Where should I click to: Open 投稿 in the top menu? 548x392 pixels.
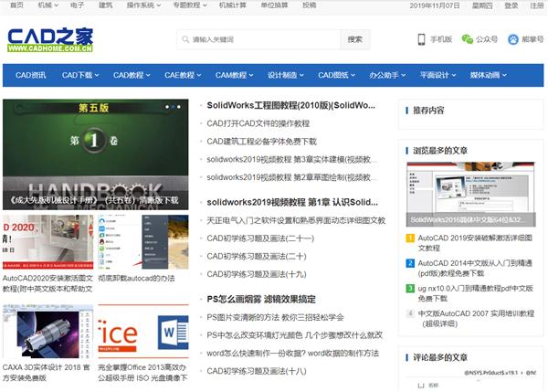tap(310, 5)
